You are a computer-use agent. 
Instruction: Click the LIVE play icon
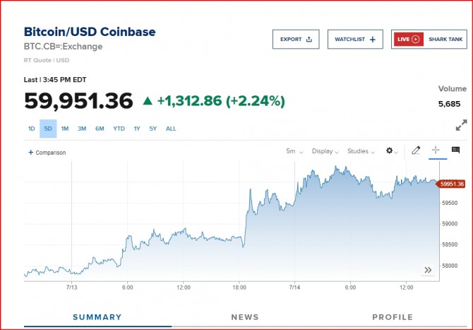pyautogui.click(x=416, y=40)
